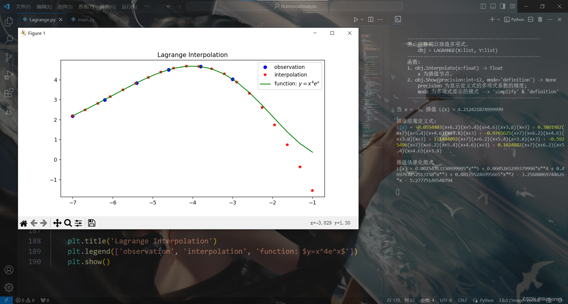This screenshot has height=304, width=568.
Task: Open Source Control view
Action: point(9,57)
